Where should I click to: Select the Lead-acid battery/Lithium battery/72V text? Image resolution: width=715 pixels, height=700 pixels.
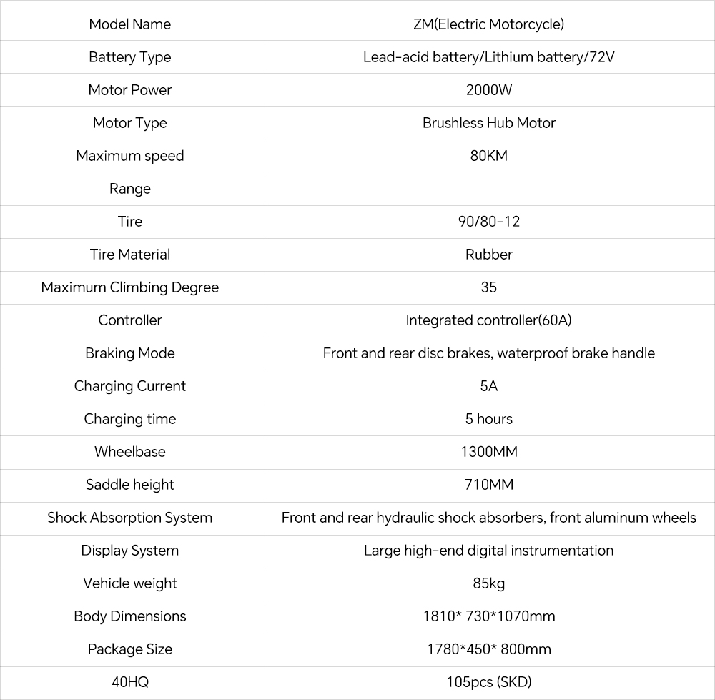[489, 57]
